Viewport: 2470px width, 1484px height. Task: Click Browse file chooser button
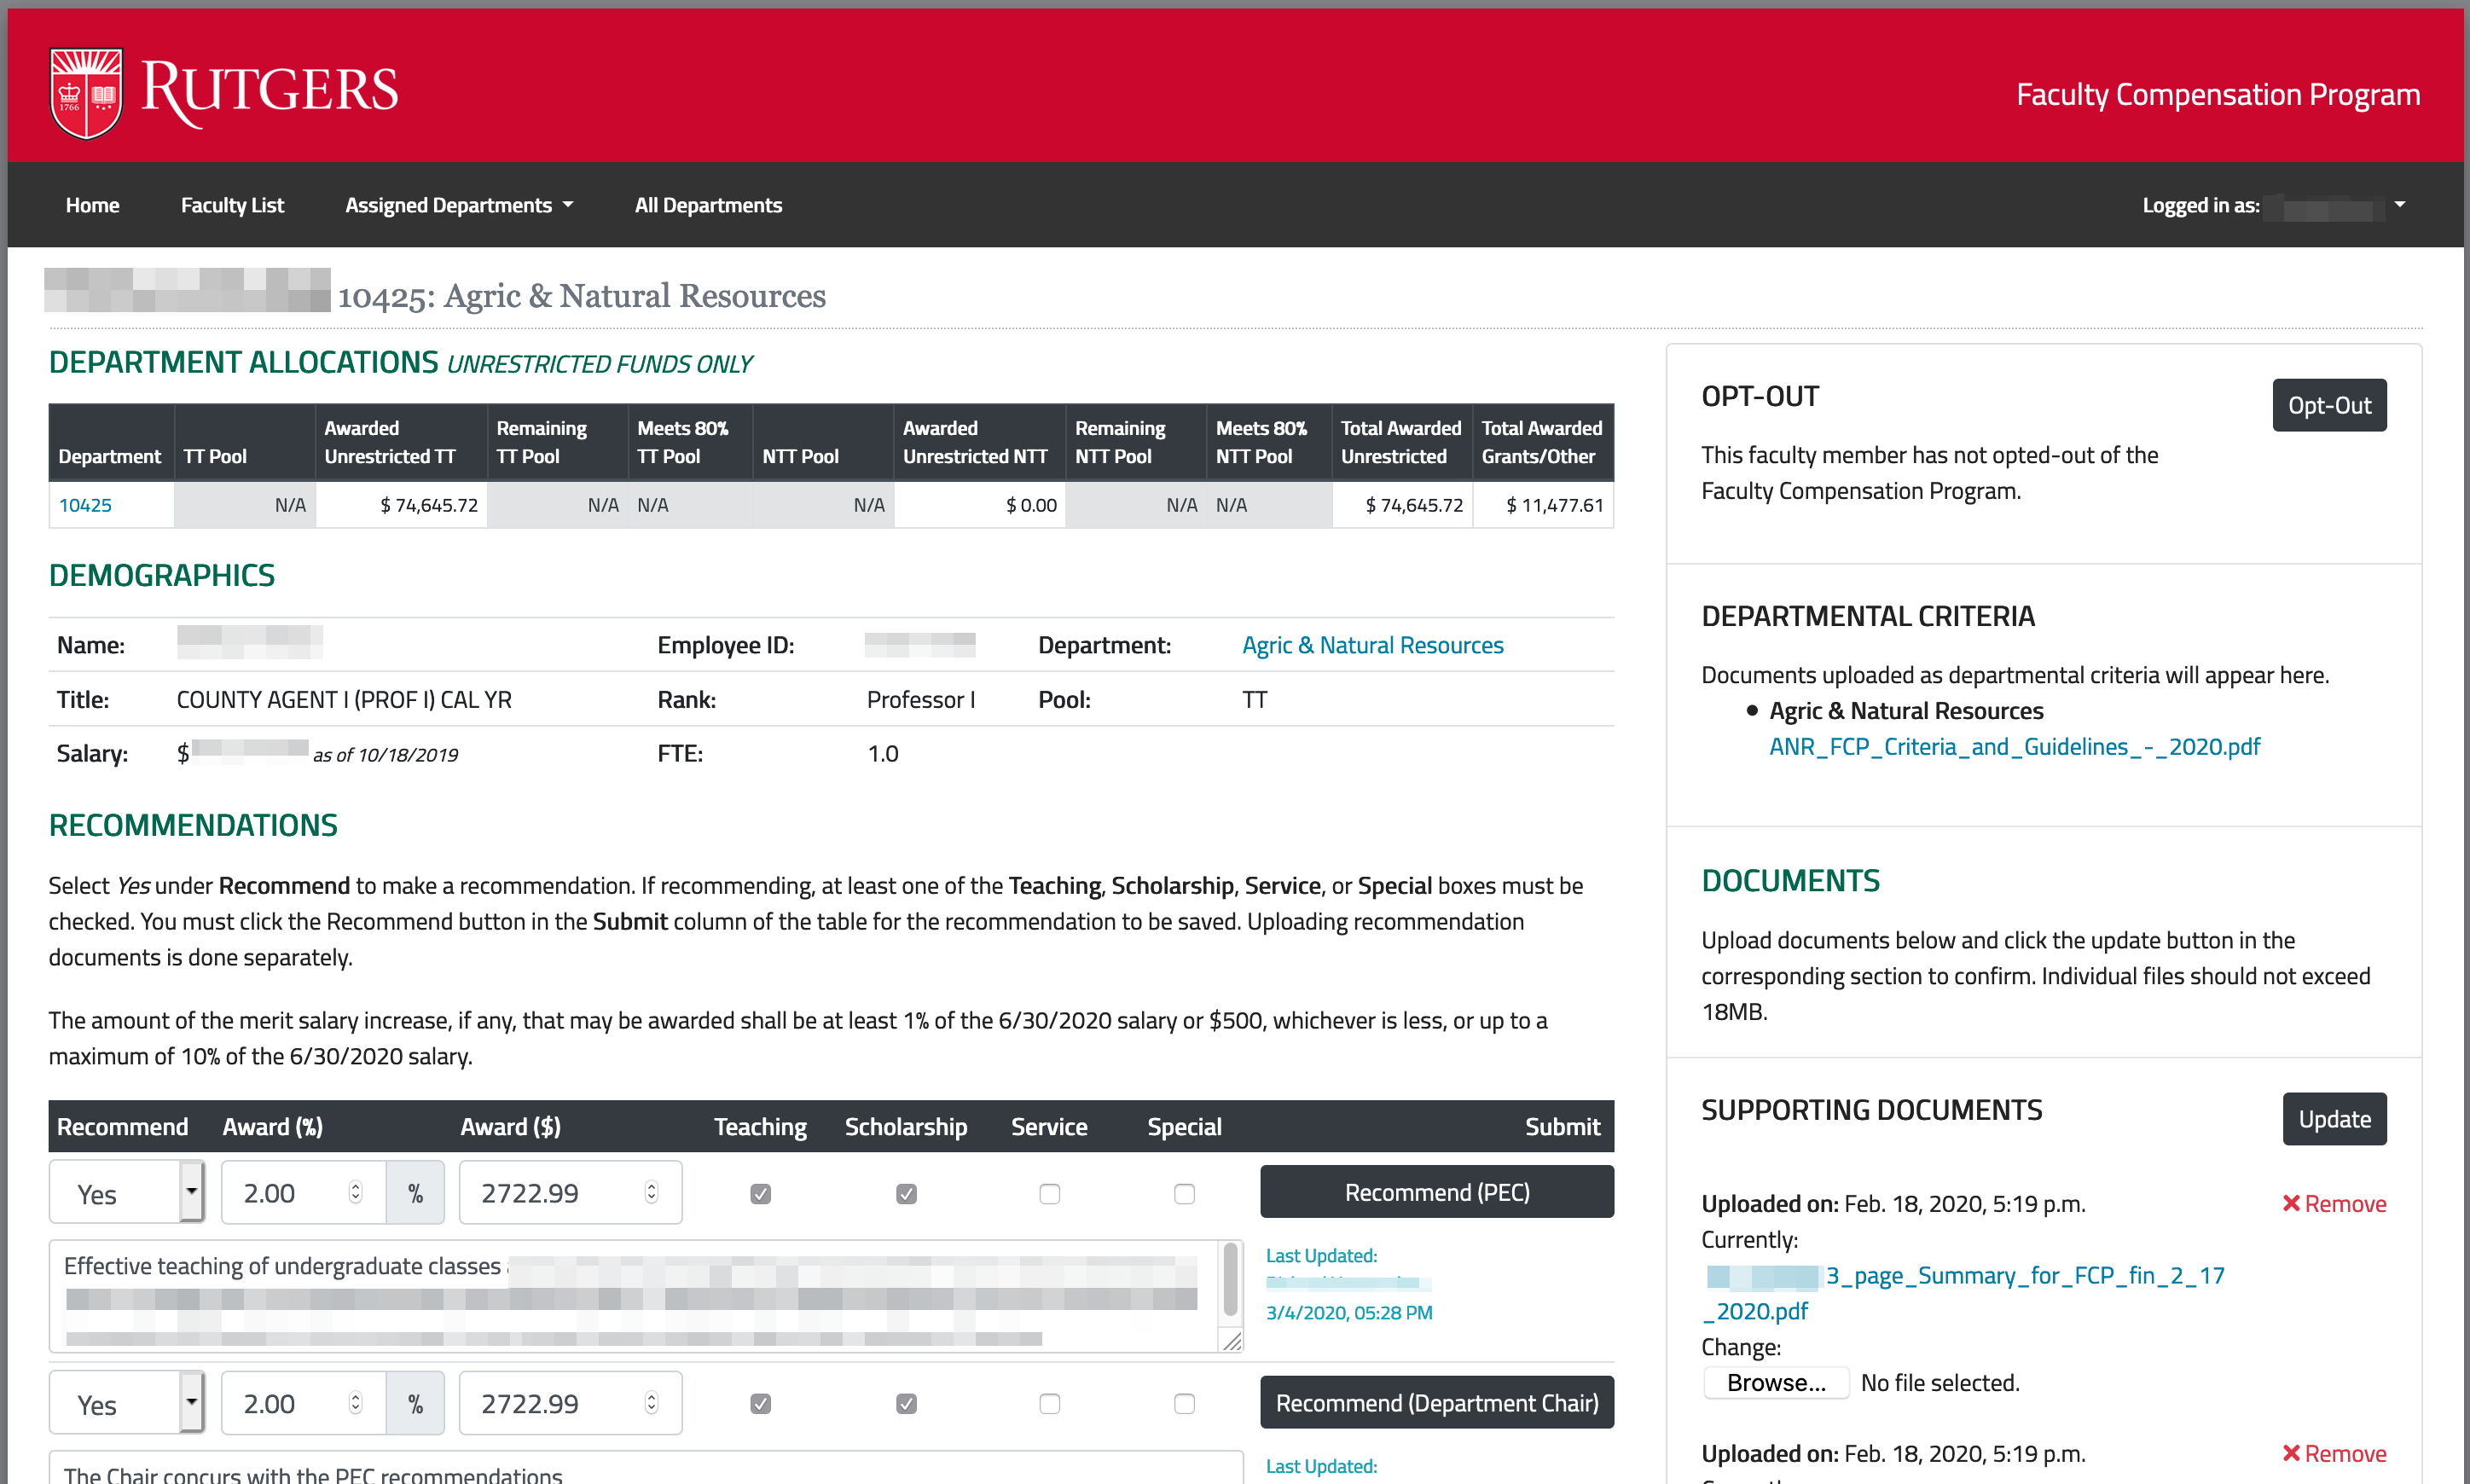[1775, 1383]
